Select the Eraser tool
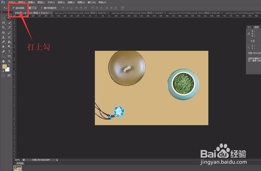261x171 pixels. 3,42
